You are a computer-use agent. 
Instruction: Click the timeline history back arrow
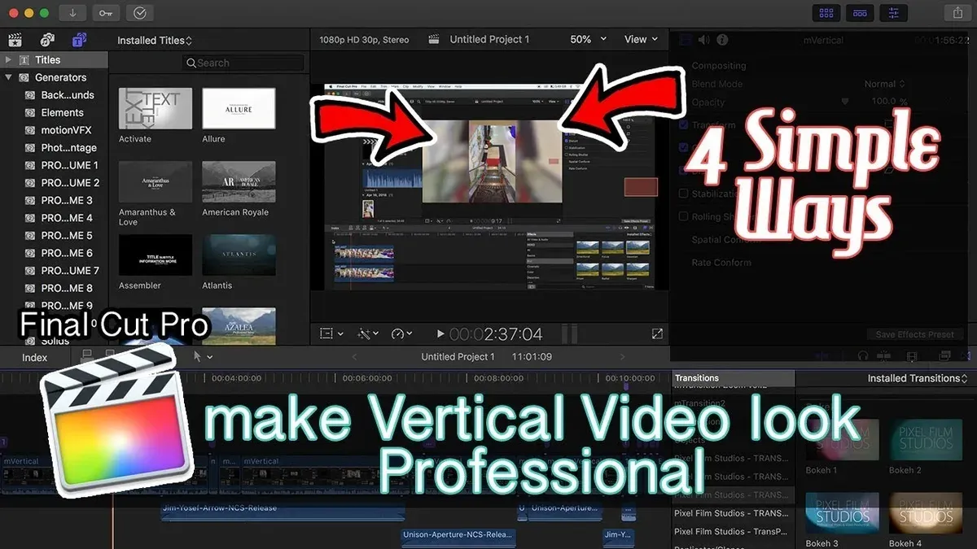(x=354, y=357)
